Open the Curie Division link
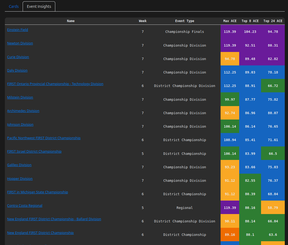 click(18, 57)
